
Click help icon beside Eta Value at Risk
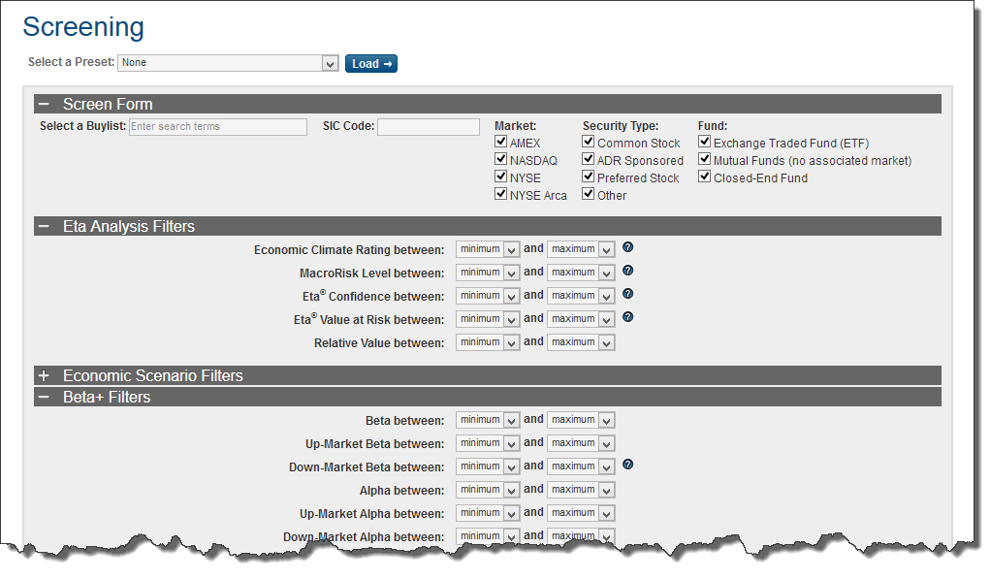coord(627,317)
